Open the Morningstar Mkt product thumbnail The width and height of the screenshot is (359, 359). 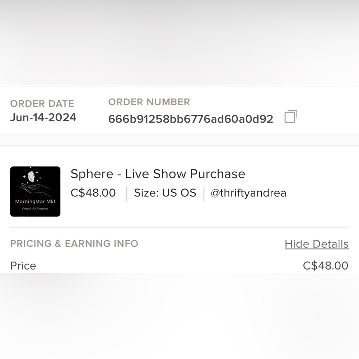pos(35,191)
